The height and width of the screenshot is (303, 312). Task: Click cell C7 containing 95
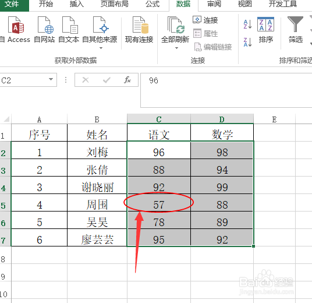click(x=159, y=238)
